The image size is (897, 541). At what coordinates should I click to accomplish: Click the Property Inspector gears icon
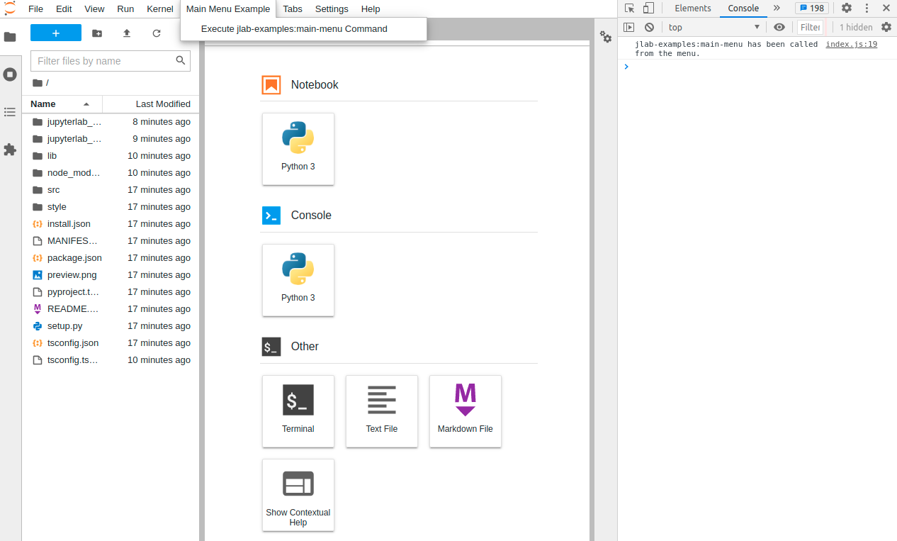point(606,37)
